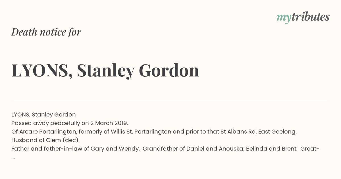Click the "Passed away peacefully" line

pyautogui.click(x=70, y=123)
